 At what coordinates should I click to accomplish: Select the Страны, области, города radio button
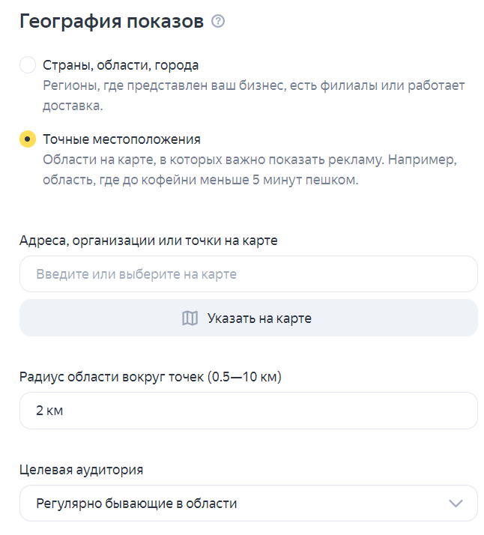(28, 64)
